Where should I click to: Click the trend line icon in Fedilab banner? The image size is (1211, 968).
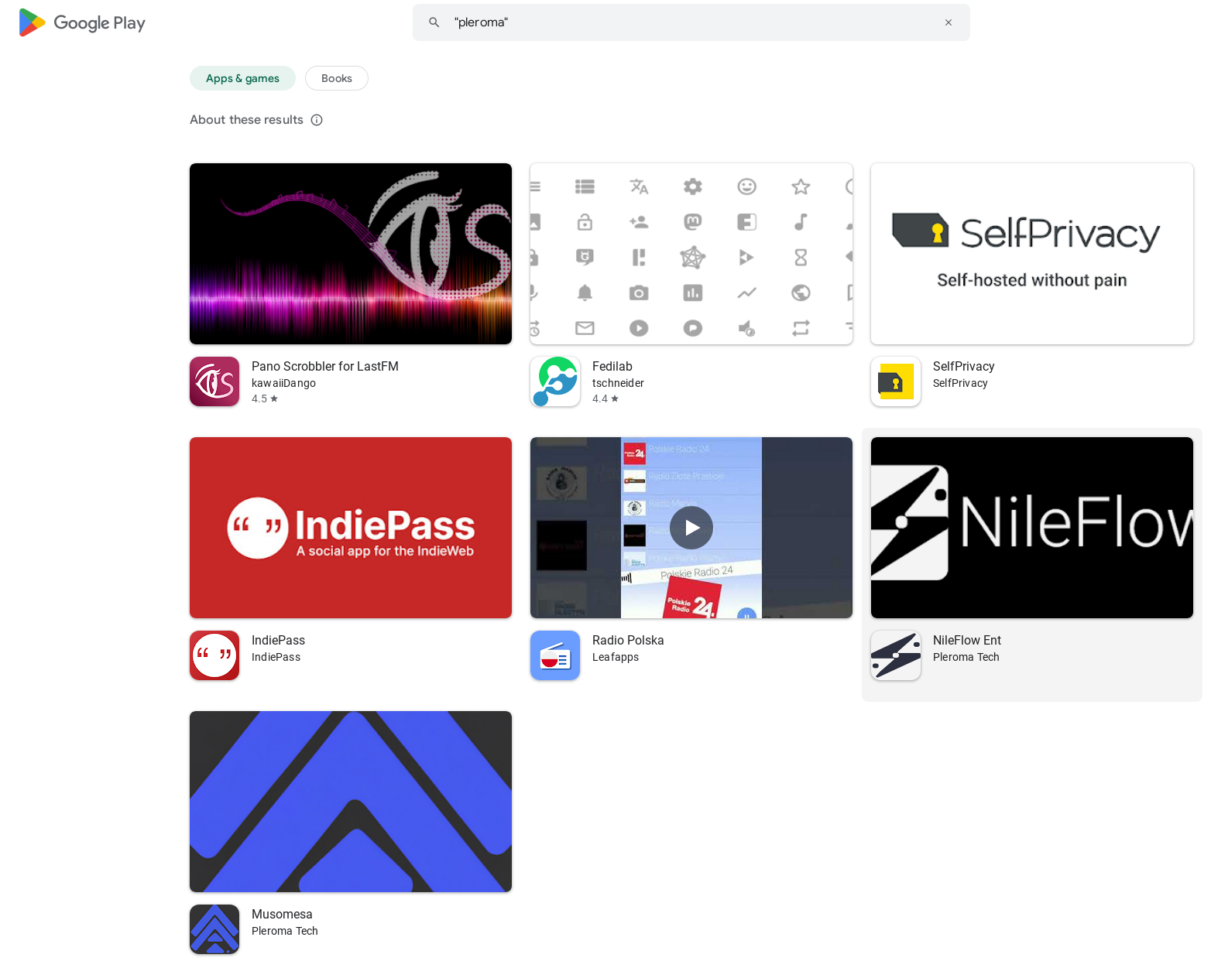746,292
